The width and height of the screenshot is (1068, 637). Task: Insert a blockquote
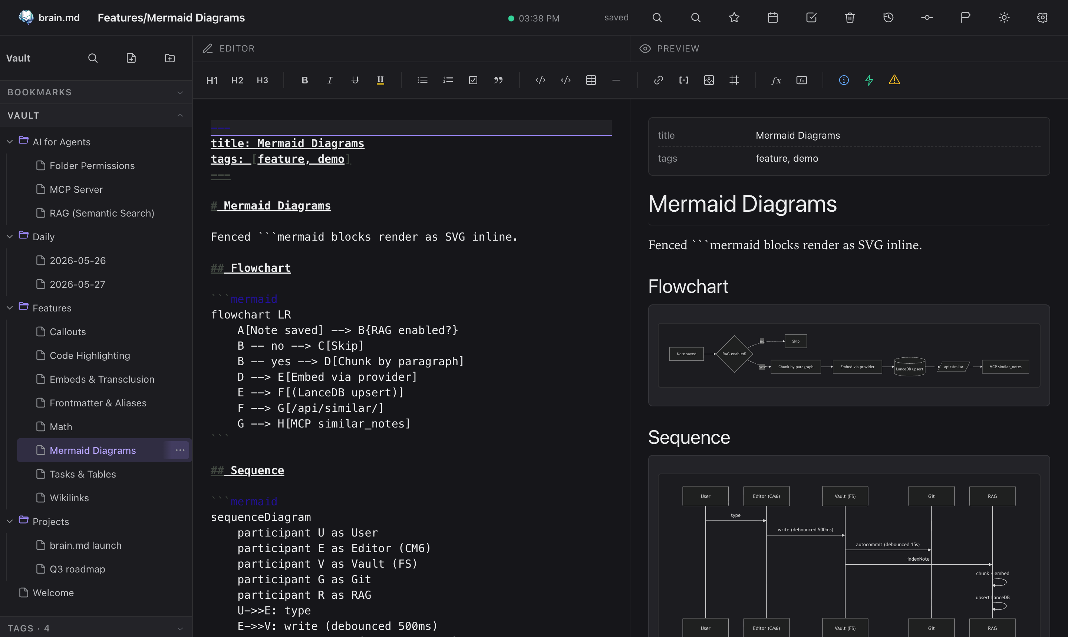[498, 80]
